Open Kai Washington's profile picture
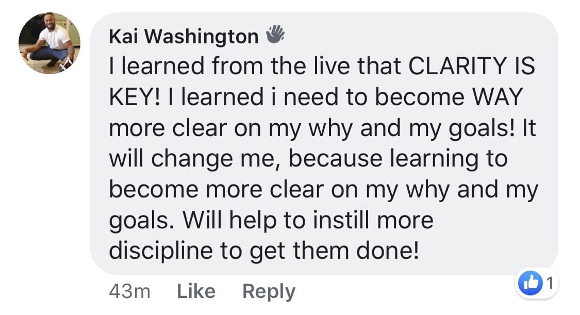Viewport: 580px width, 315px height. (x=49, y=43)
